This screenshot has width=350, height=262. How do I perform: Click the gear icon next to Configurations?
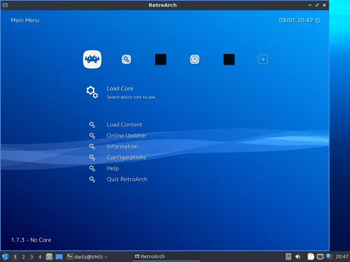coord(92,158)
